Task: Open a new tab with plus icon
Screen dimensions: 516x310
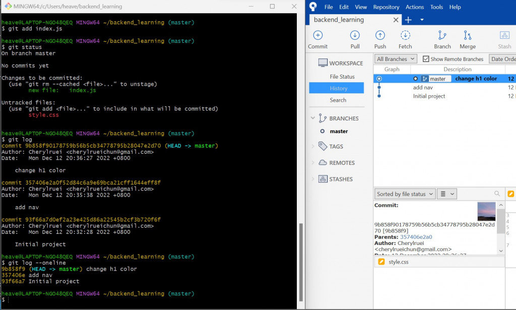Action: coord(408,20)
